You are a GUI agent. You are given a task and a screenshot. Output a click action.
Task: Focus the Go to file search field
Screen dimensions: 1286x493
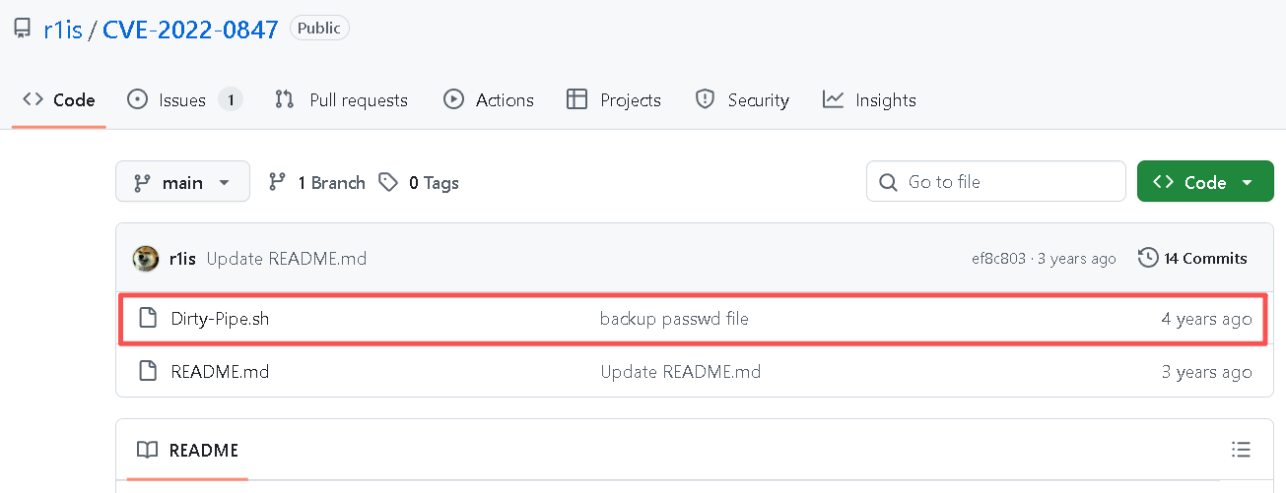pos(996,182)
